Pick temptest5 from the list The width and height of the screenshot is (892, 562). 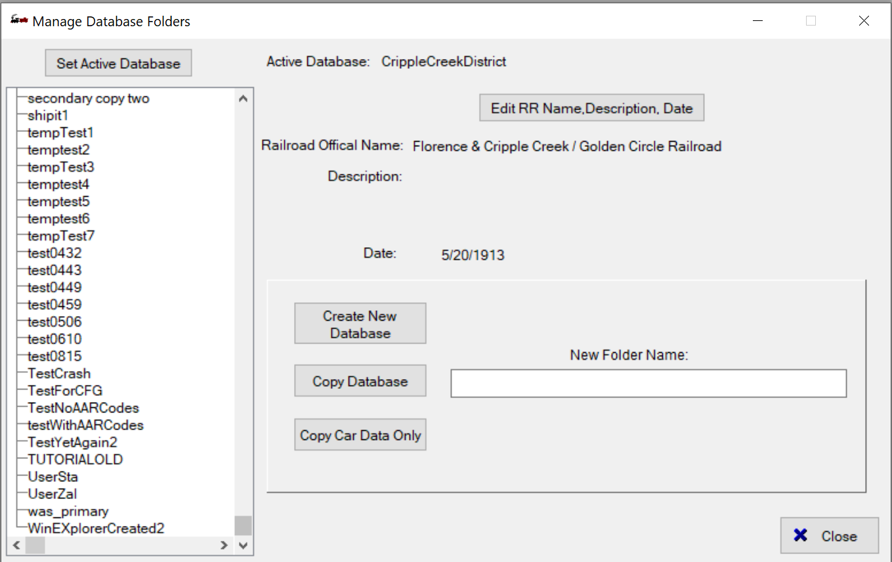pos(58,201)
